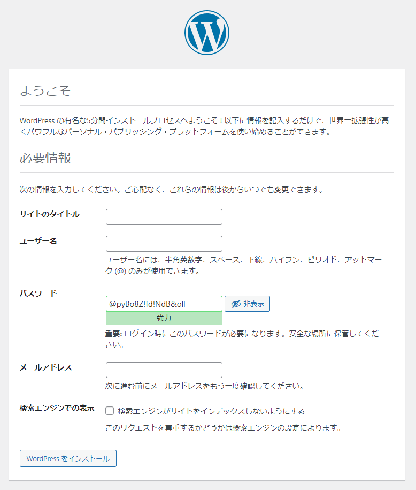
Task: Enable the search engine indexing checkbox
Action: (x=110, y=411)
